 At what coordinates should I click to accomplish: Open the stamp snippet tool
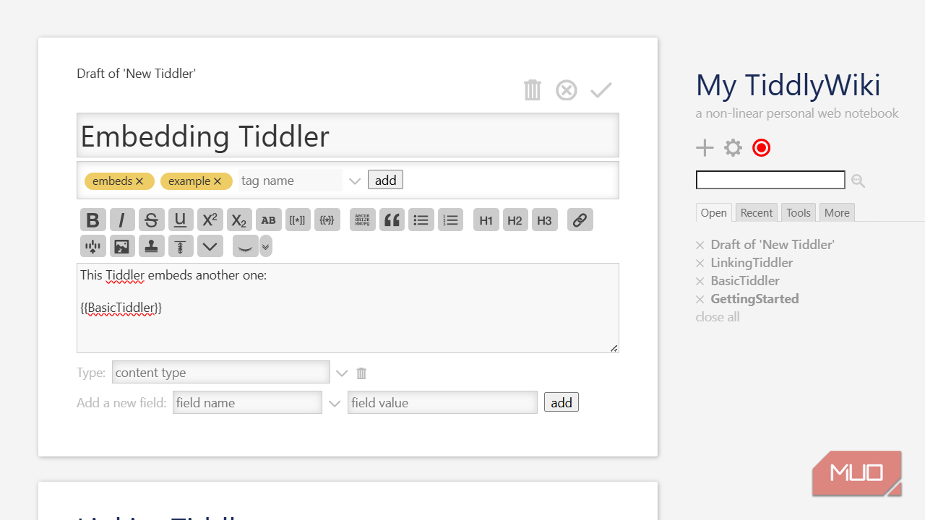(x=151, y=246)
